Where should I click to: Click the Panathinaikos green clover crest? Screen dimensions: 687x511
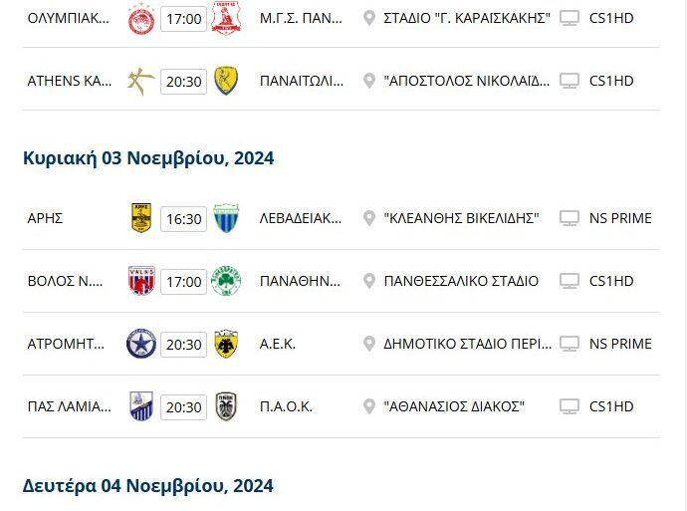(x=226, y=281)
